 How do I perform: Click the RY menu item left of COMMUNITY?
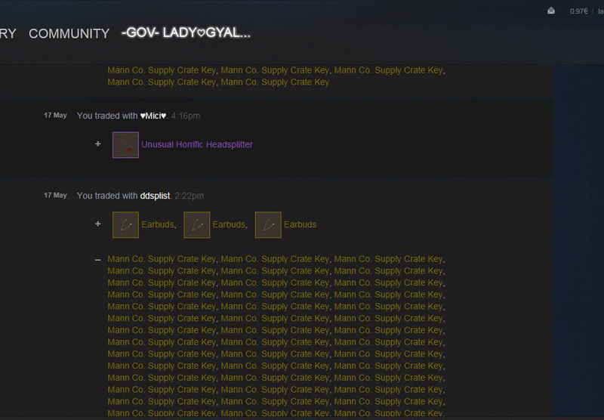pos(8,33)
